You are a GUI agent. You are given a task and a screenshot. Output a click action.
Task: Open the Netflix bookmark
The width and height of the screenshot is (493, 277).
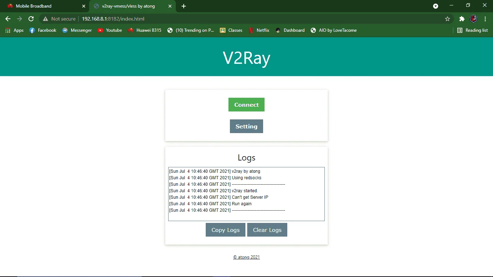(x=259, y=30)
